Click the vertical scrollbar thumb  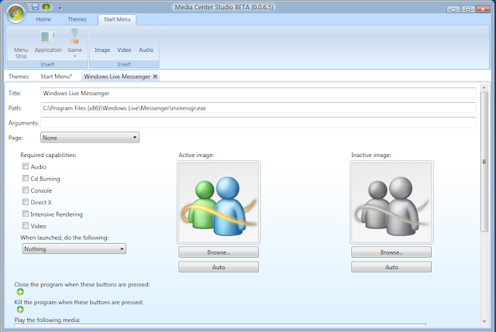[484, 162]
